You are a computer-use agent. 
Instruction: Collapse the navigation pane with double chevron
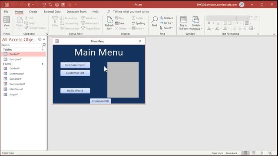pyautogui.click(x=44, y=39)
